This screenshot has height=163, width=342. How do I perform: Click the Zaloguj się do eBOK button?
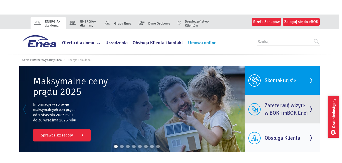click(301, 22)
